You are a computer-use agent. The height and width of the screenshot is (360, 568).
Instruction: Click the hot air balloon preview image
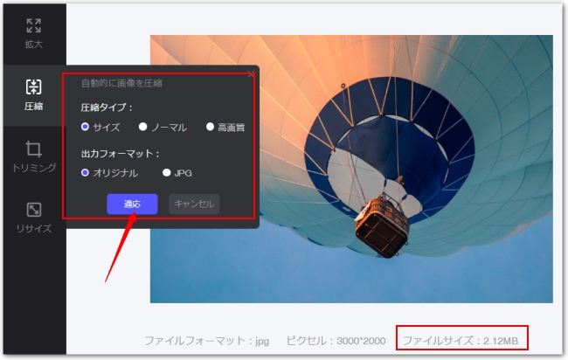(x=351, y=169)
